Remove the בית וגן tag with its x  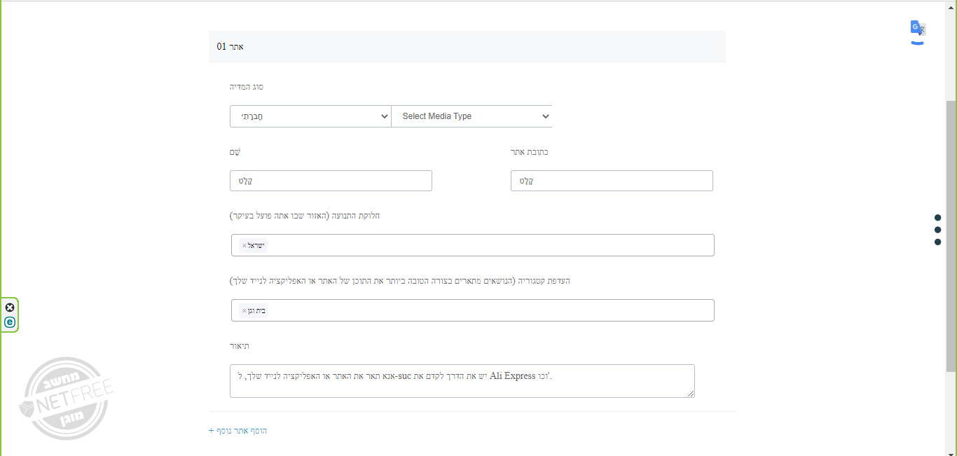point(244,311)
